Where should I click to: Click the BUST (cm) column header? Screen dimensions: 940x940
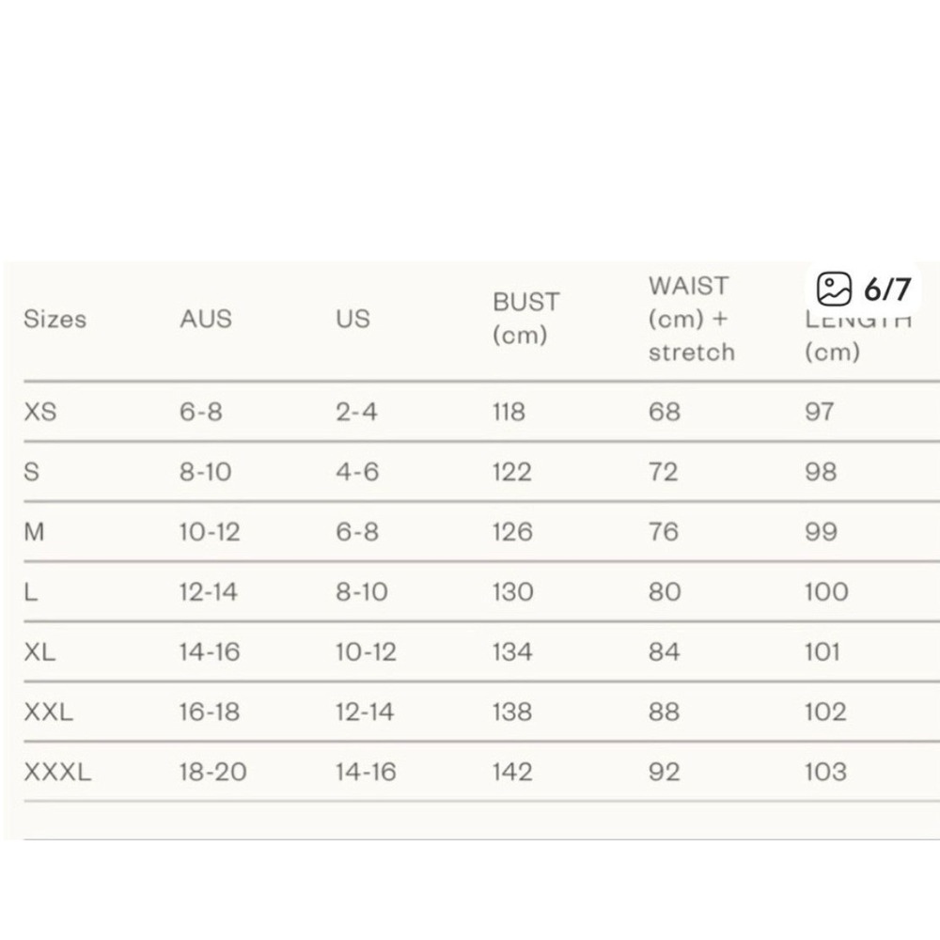(x=525, y=319)
